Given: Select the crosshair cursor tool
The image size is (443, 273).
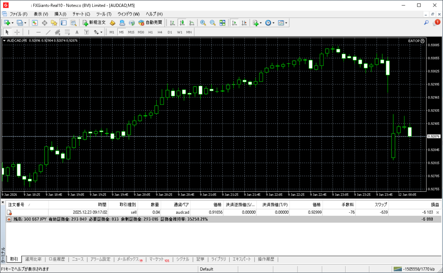Looking at the screenshot, I should click(17, 32).
